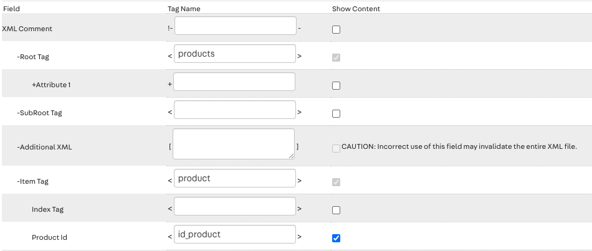Screen dimensions: 592x251
Task: Tick the Attribute 1 Show Content checkbox
Action: [x=337, y=85]
